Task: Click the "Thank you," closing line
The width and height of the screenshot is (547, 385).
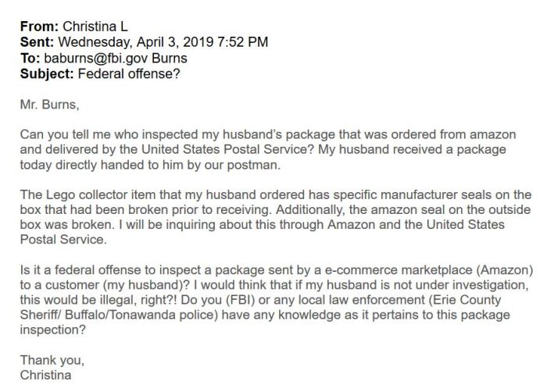Action: point(52,359)
